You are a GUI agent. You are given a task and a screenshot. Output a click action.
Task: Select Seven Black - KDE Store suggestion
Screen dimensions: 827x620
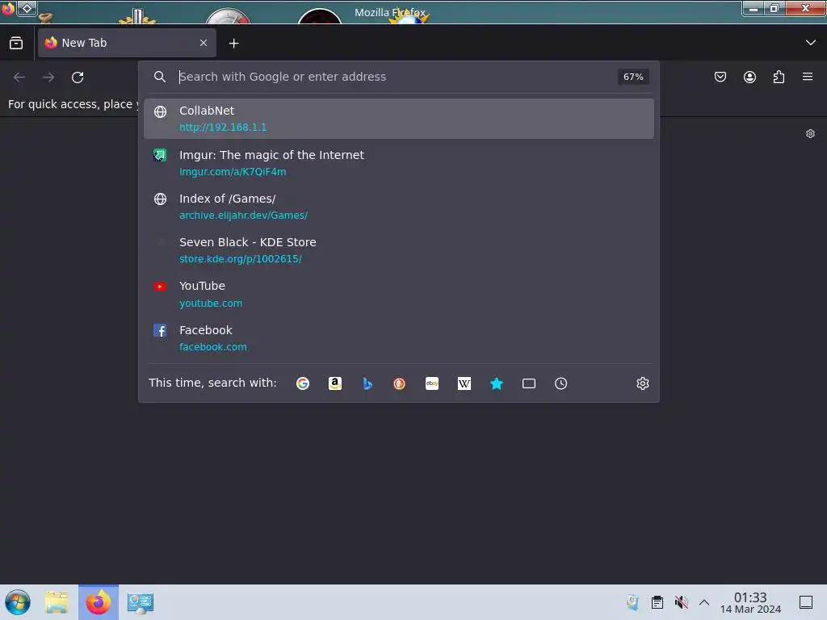coord(399,250)
